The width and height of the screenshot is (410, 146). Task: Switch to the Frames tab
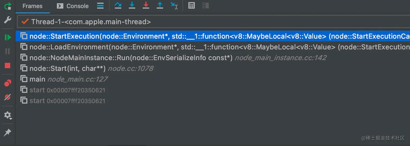pos(32,6)
